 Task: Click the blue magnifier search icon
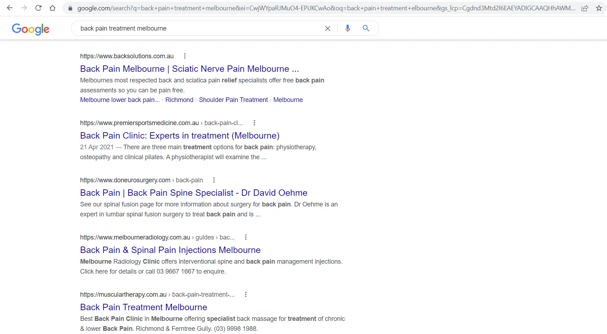(x=366, y=28)
